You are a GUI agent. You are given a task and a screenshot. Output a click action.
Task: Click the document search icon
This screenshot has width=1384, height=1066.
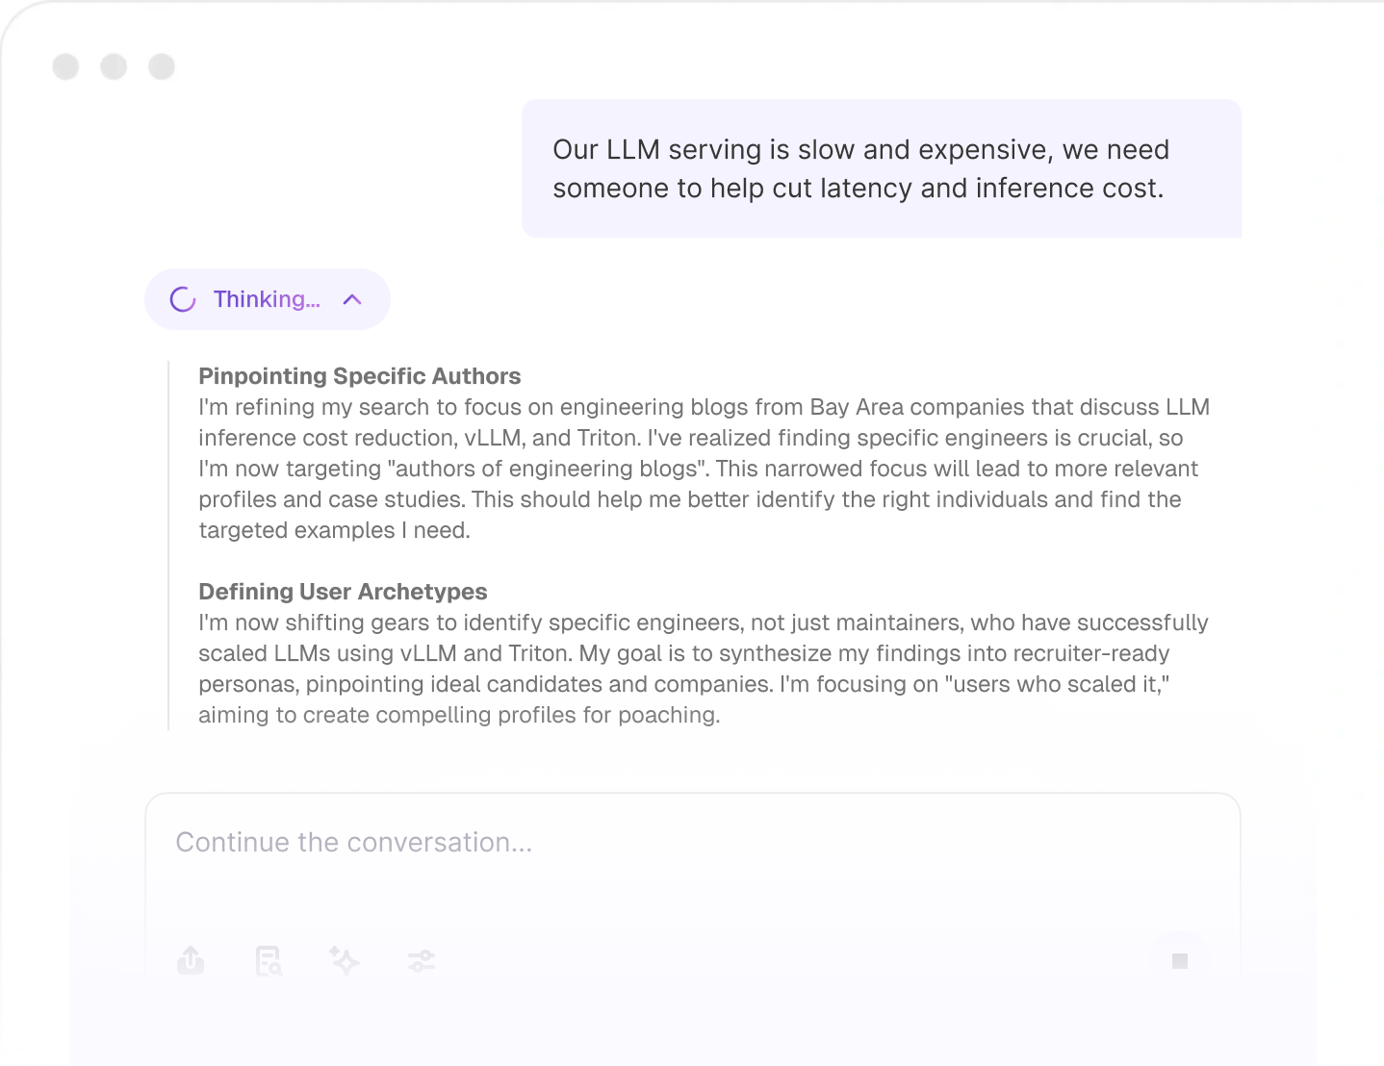tap(268, 960)
